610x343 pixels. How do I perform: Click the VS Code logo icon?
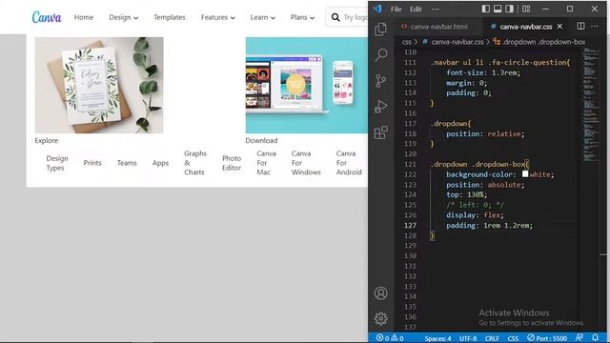point(377,9)
